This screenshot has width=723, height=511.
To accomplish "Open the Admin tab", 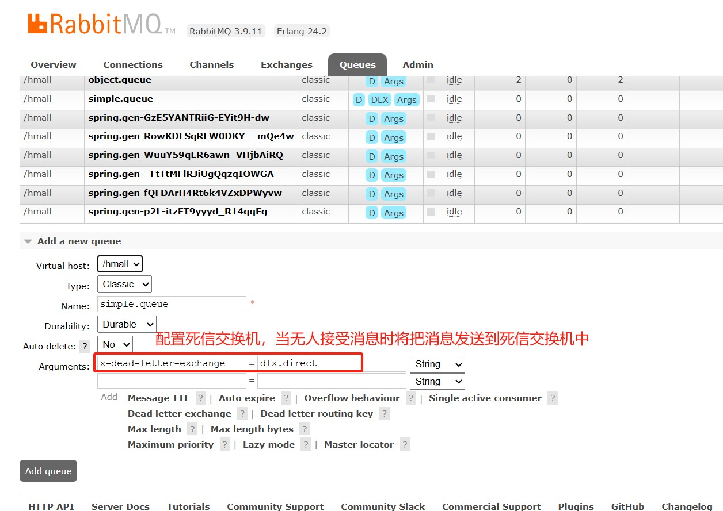I will click(418, 65).
